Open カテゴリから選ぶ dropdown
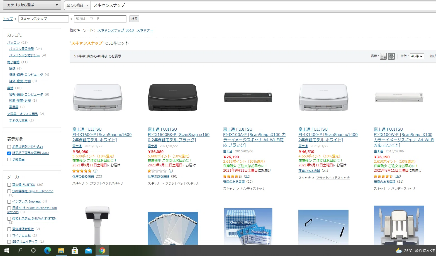This screenshot has width=436, height=256. coord(32,5)
